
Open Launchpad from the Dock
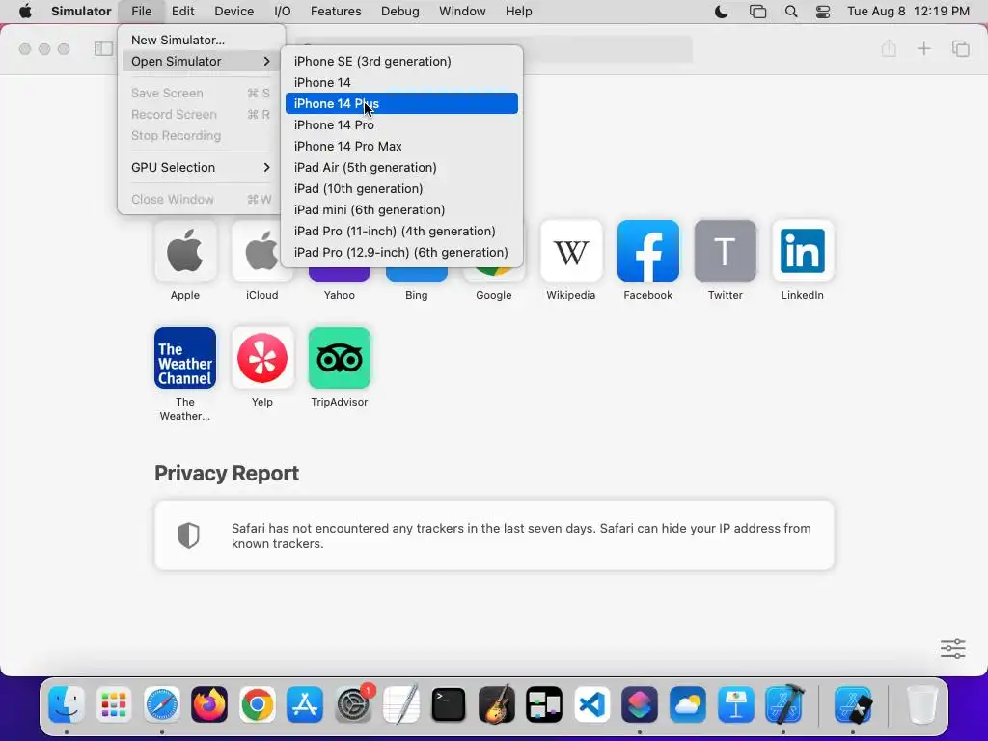[114, 703]
